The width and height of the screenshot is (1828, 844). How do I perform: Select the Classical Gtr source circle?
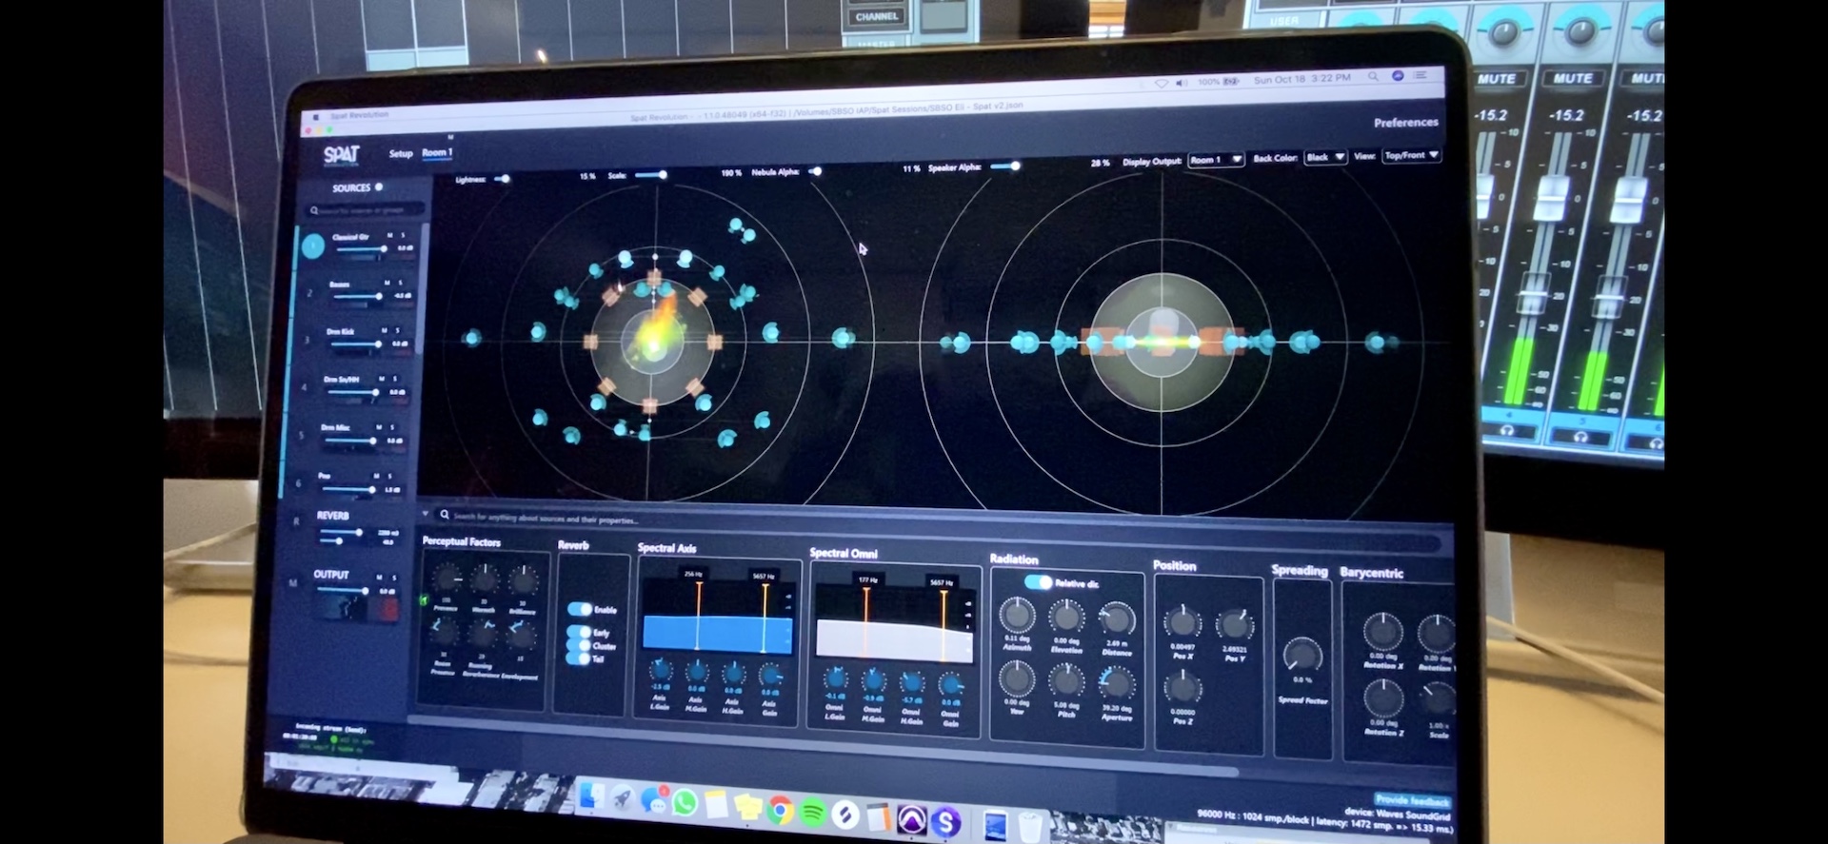pyautogui.click(x=313, y=247)
